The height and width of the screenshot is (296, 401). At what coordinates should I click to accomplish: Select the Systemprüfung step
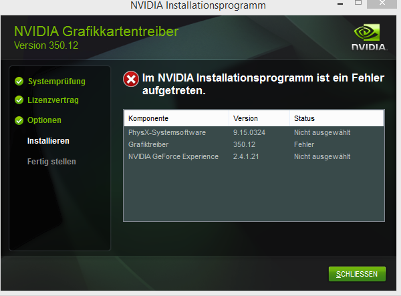[x=57, y=82]
